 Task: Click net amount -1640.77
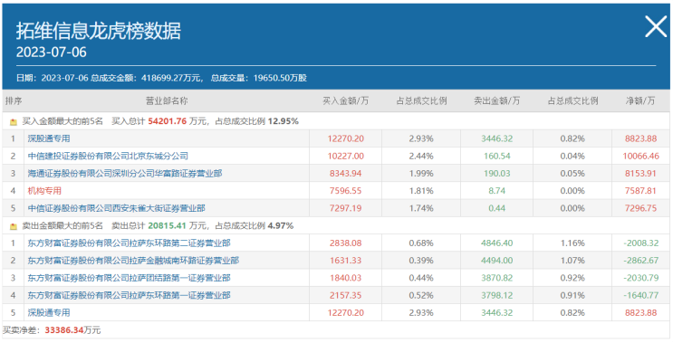640,295
